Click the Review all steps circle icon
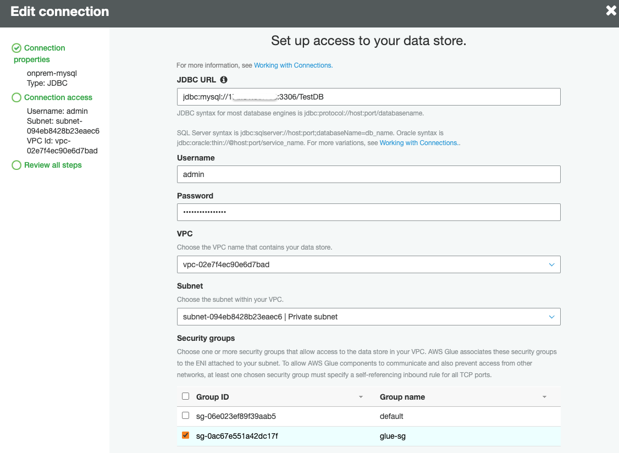Screen dimensions: 619x453 coord(16,165)
